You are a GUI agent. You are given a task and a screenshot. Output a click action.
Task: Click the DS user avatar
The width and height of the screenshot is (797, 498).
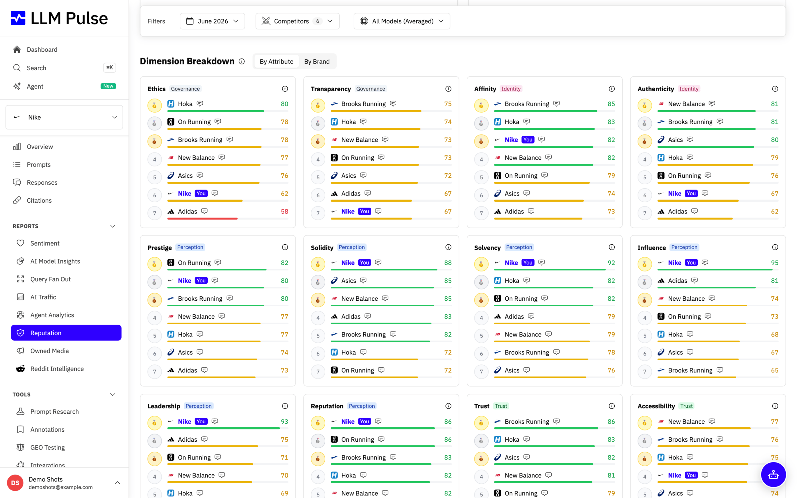[15, 483]
